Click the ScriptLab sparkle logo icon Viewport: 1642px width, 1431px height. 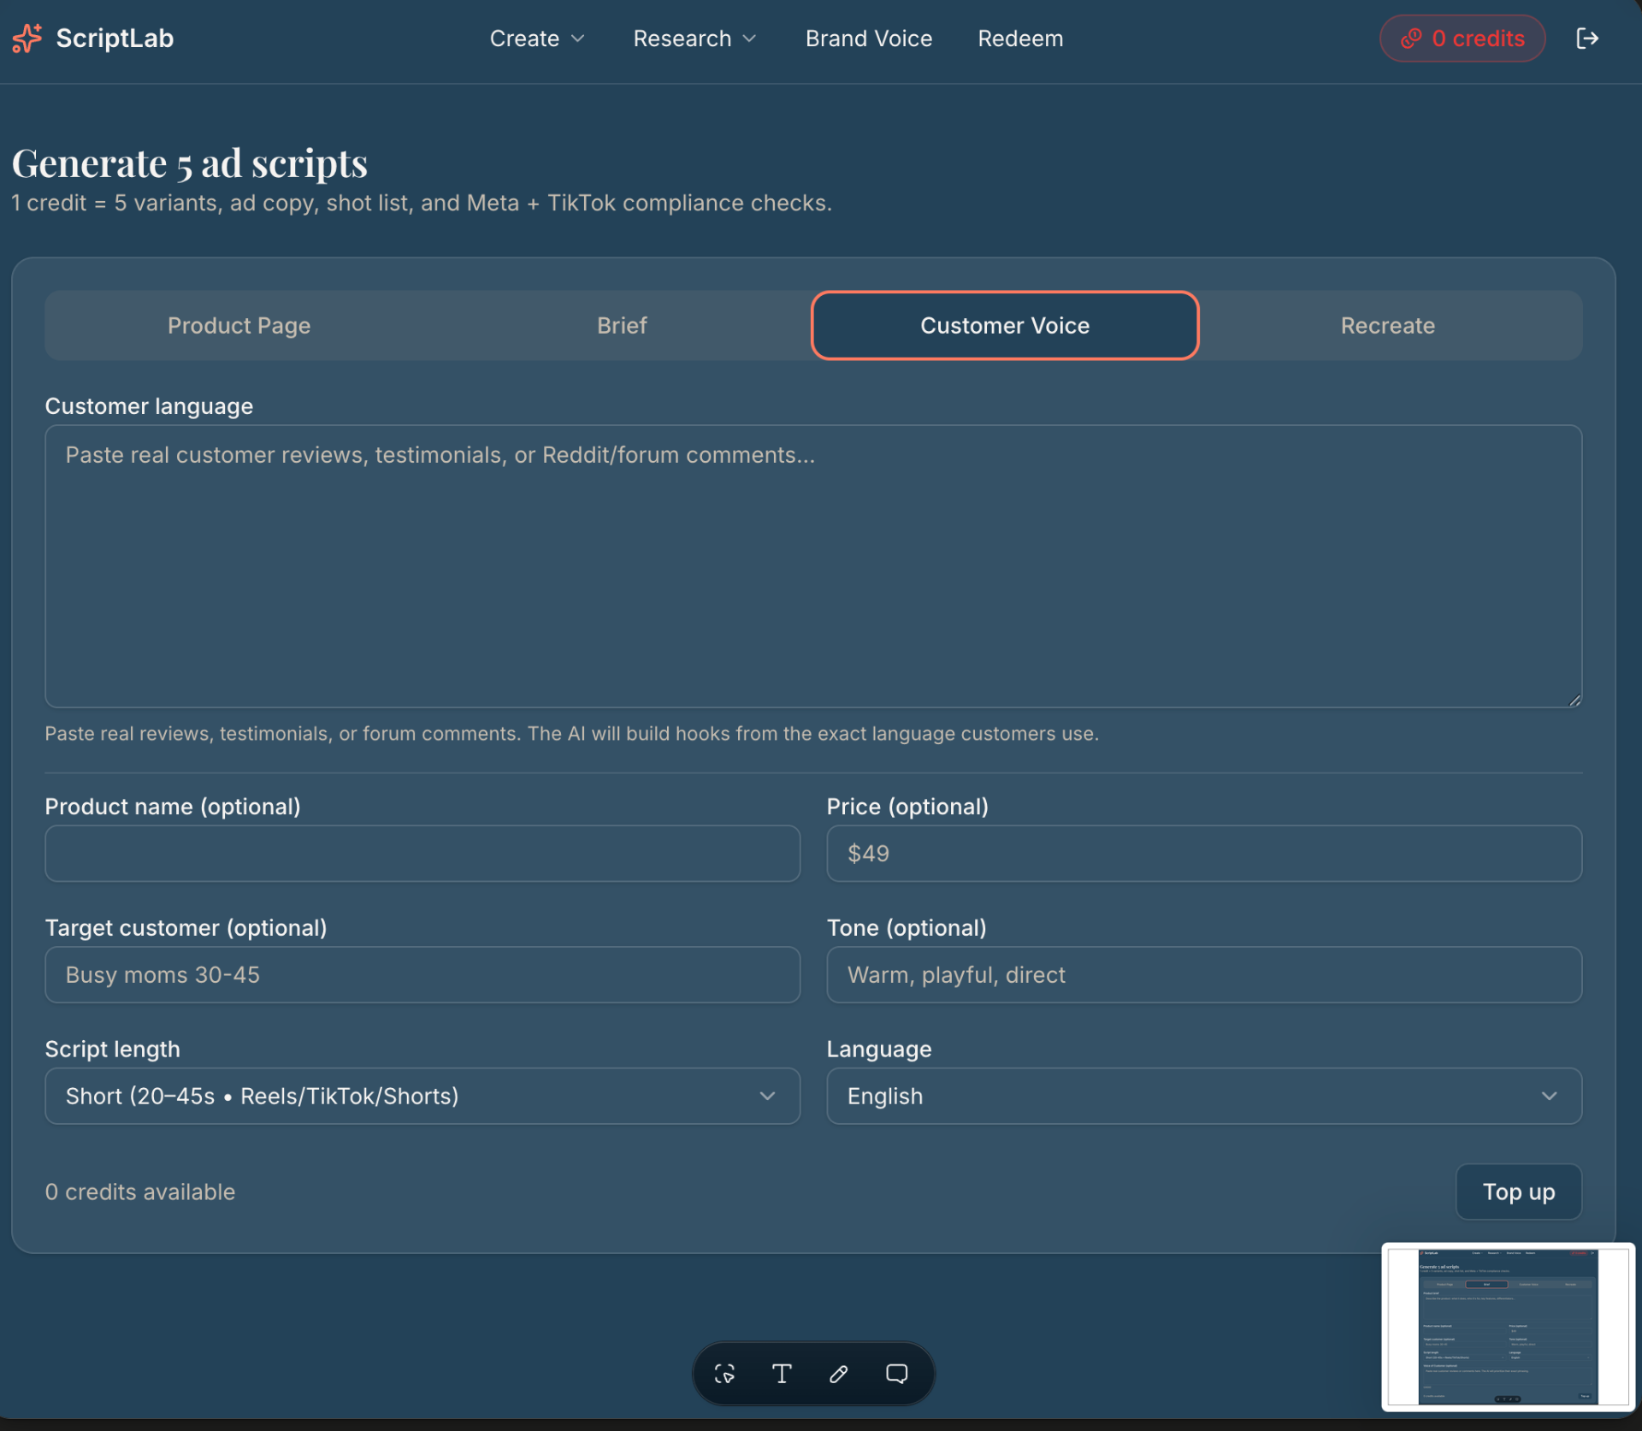pos(27,38)
